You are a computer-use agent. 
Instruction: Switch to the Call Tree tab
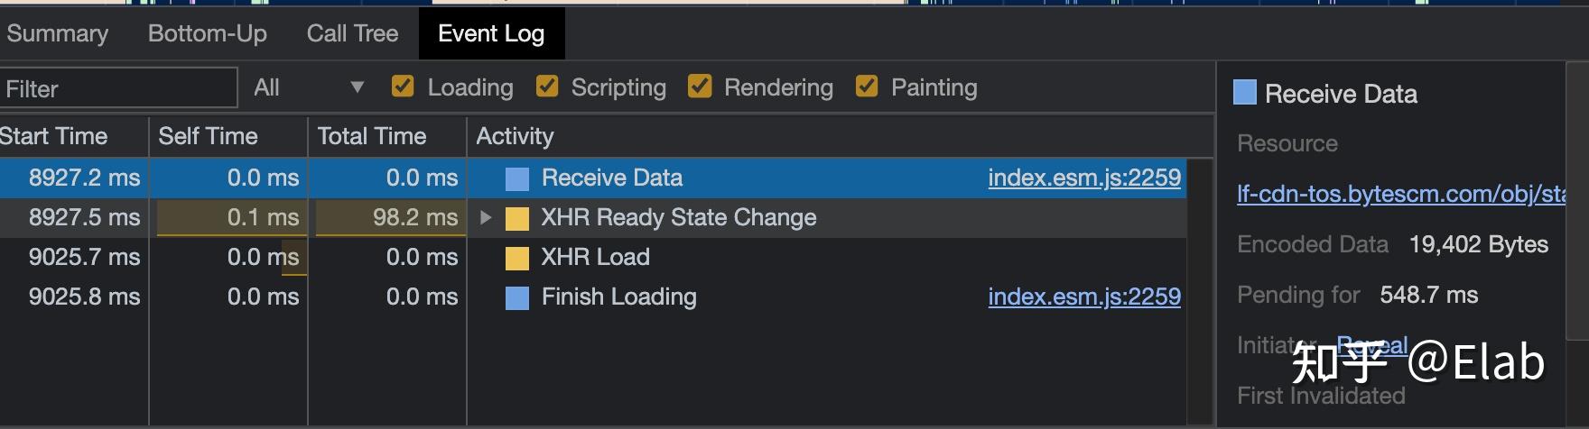click(x=352, y=33)
